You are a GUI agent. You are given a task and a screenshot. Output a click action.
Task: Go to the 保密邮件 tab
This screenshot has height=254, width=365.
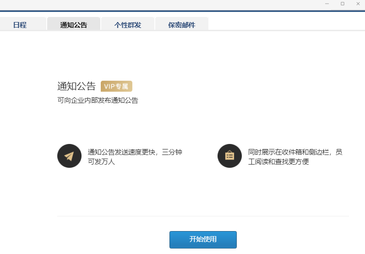[x=181, y=25]
